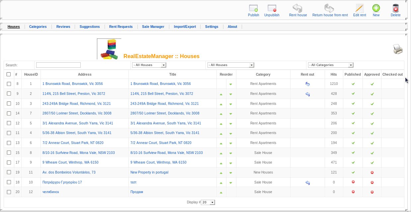Toggle rent out icon for HouseID 1

[x=307, y=84]
